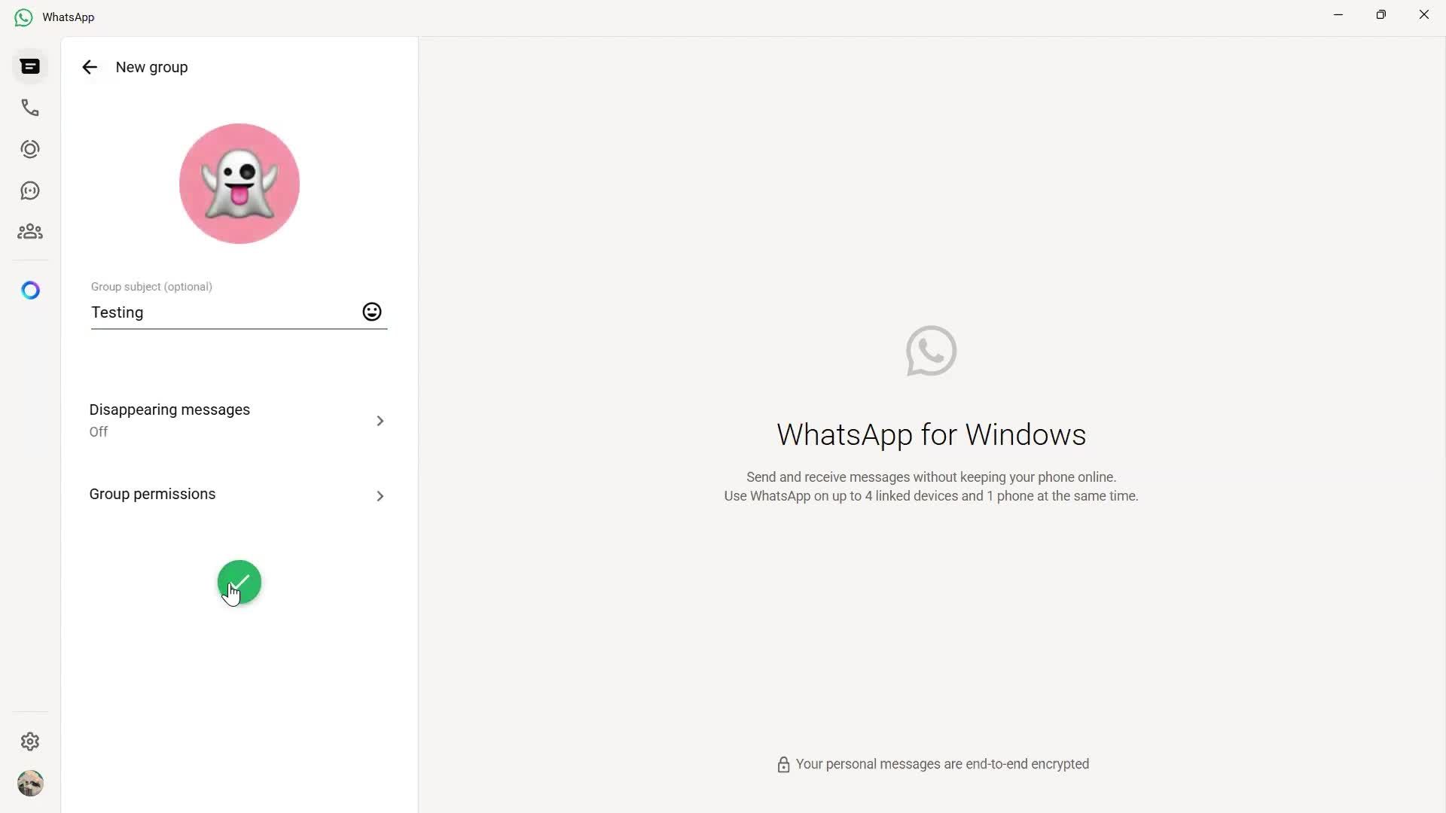Click the lock icon next to encryption notice

click(784, 764)
